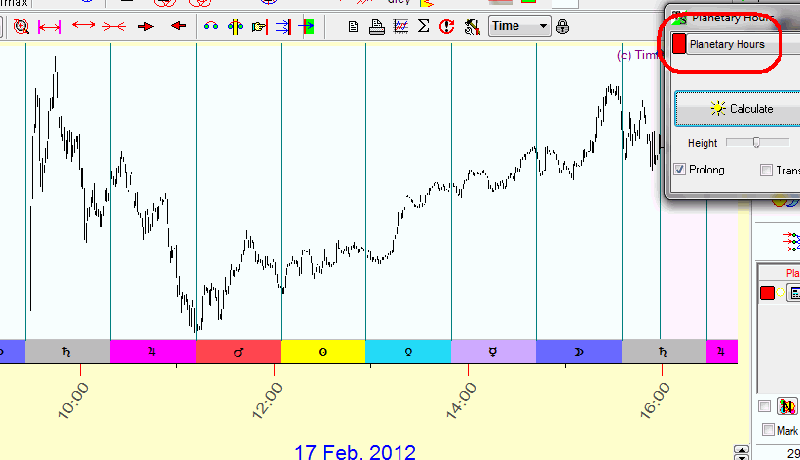Screen dimensions: 800x460
Task: Click the red expand-arrows icon
Action: click(x=83, y=26)
